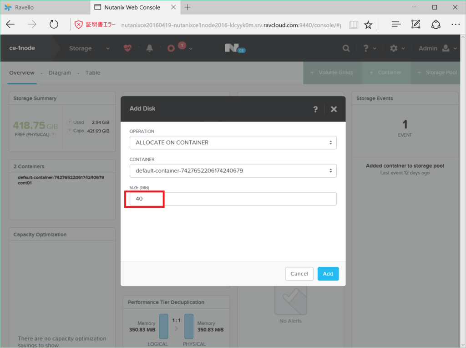Click Added container to storage pool event
The width and height of the screenshot is (466, 348).
405,166
